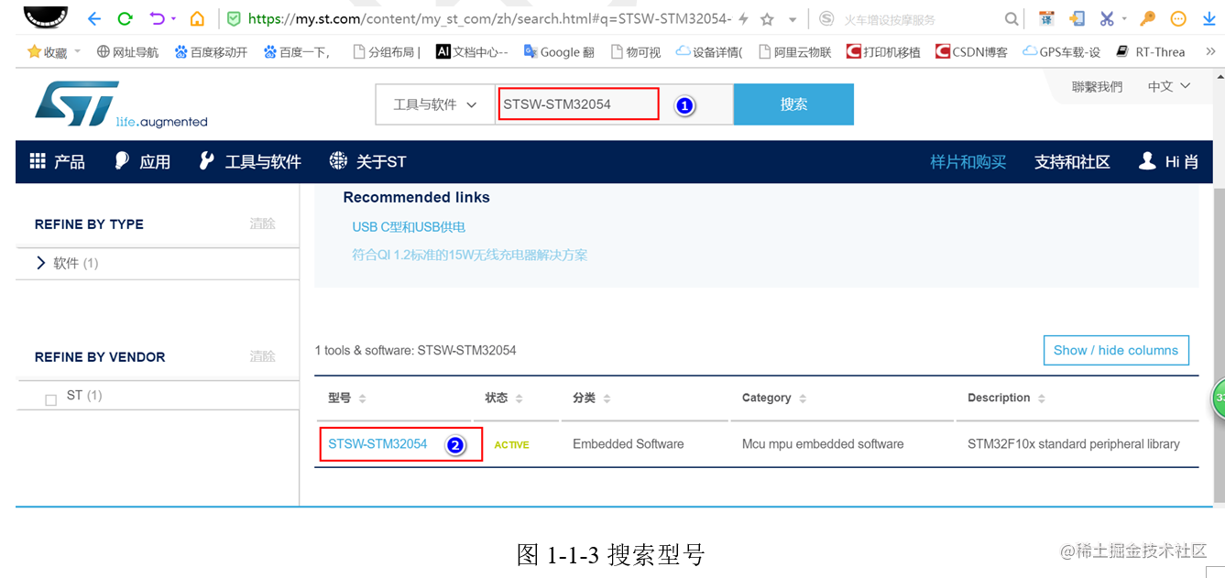Open the address bar dropdown arrow
This screenshot has width=1225, height=578.
(x=791, y=18)
